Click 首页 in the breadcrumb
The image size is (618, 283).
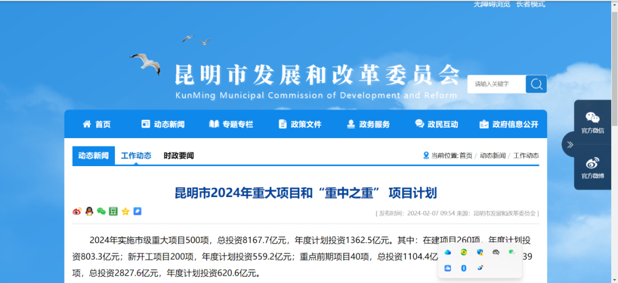click(x=466, y=155)
